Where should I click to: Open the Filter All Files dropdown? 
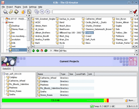pyautogui.click(x=136, y=51)
